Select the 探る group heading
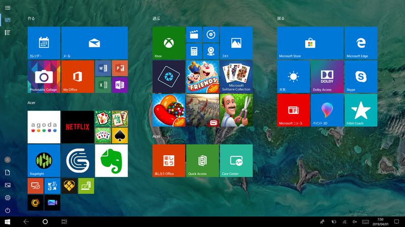Image resolution: width=405 pixels, height=227 pixels. (281, 19)
